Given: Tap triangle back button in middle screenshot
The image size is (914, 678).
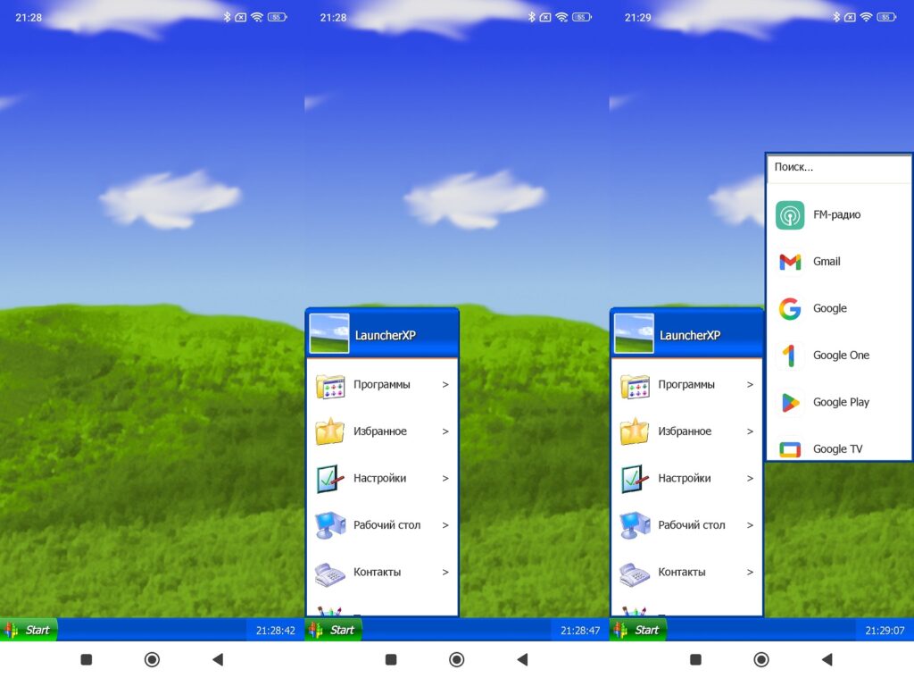Looking at the screenshot, I should point(523,660).
